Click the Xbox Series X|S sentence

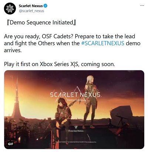(x=60, y=64)
